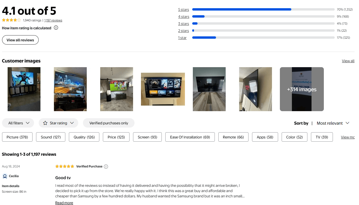The height and width of the screenshot is (205, 359).
Task: Click the info icon beside Verified Purchase
Action: click(x=106, y=166)
